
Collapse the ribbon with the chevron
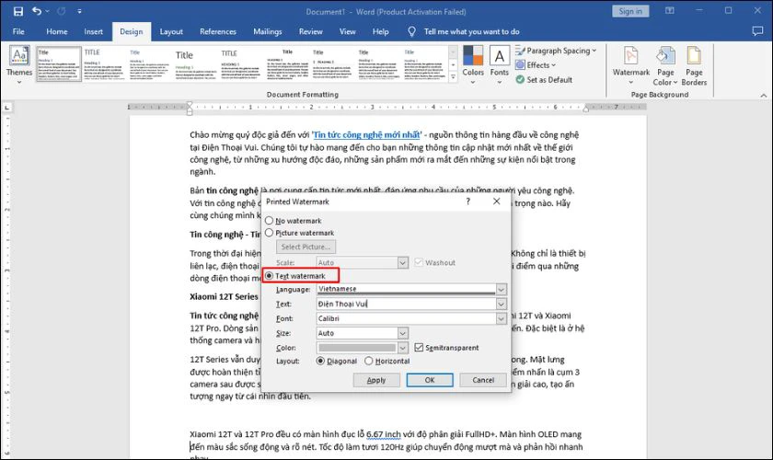tap(763, 95)
